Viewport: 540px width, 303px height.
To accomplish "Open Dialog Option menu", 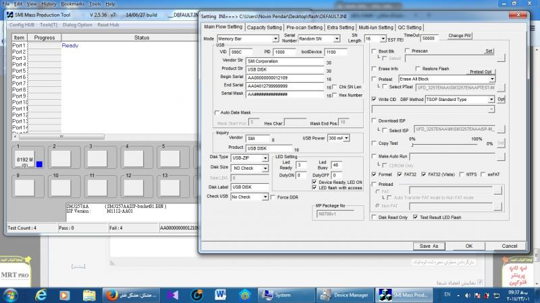I will [x=77, y=25].
